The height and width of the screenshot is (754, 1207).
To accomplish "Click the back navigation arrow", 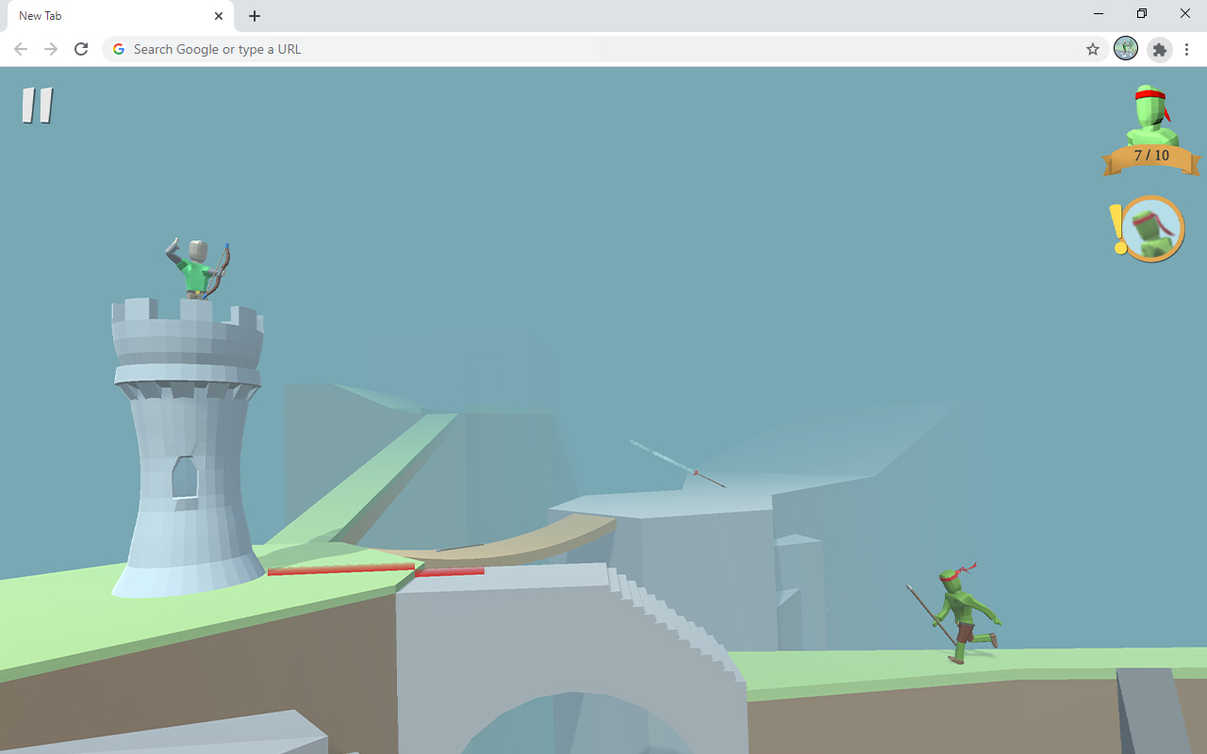I will [21, 49].
